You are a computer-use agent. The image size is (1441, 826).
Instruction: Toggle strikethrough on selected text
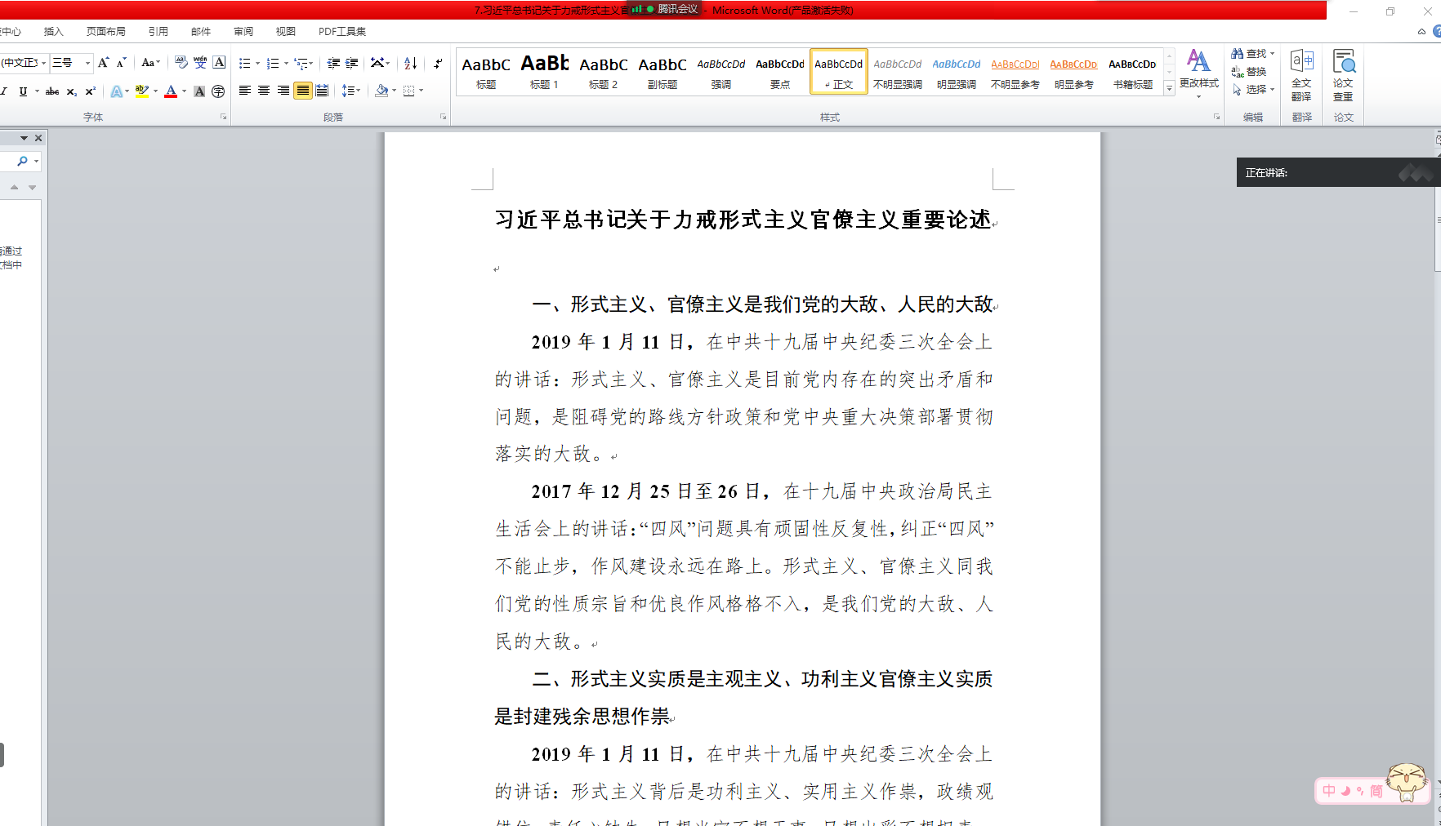pyautogui.click(x=51, y=91)
